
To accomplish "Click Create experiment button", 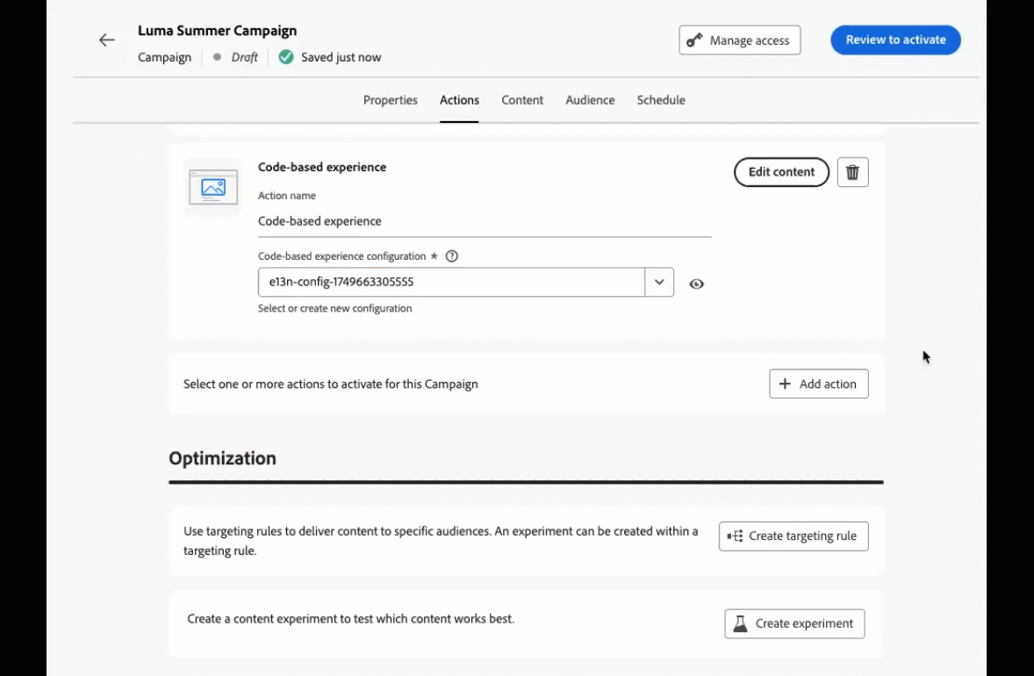I will pyautogui.click(x=794, y=623).
